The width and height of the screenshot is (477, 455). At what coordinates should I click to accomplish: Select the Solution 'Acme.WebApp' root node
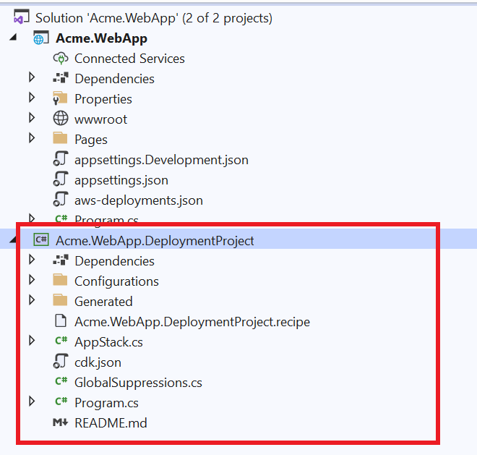154,18
